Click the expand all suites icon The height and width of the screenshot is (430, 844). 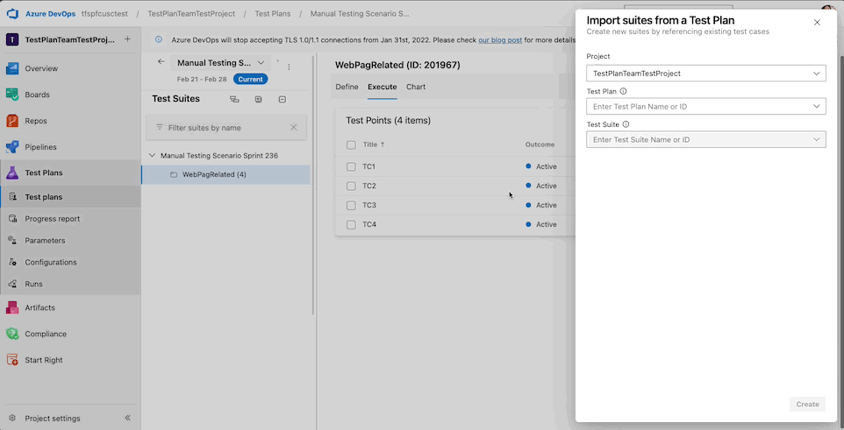[x=258, y=100]
